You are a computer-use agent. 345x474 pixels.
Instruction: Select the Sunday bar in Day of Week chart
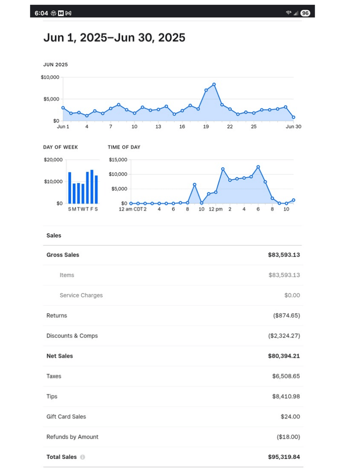(x=70, y=188)
